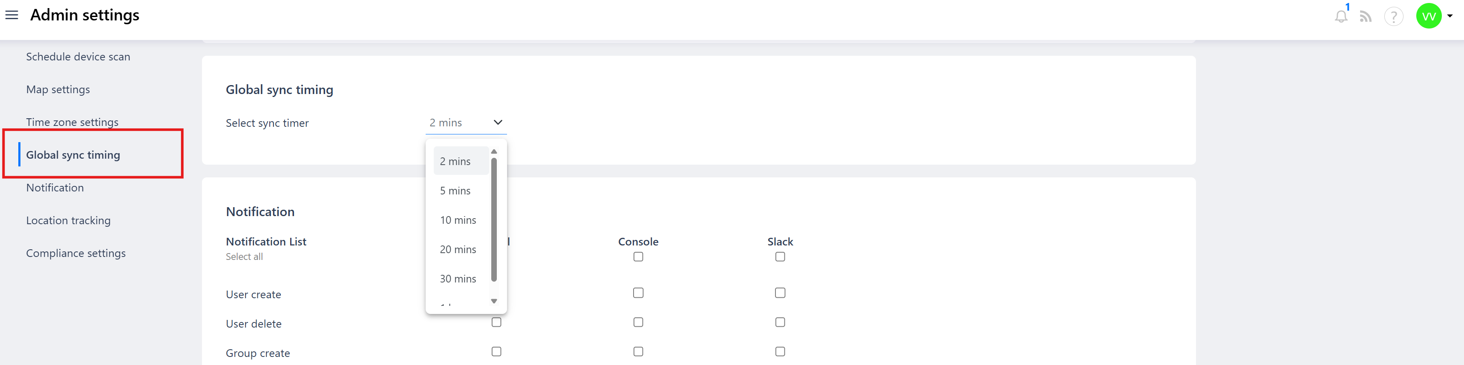The image size is (1464, 365).
Task: Pick 10 mins from sync list
Action: 458,220
